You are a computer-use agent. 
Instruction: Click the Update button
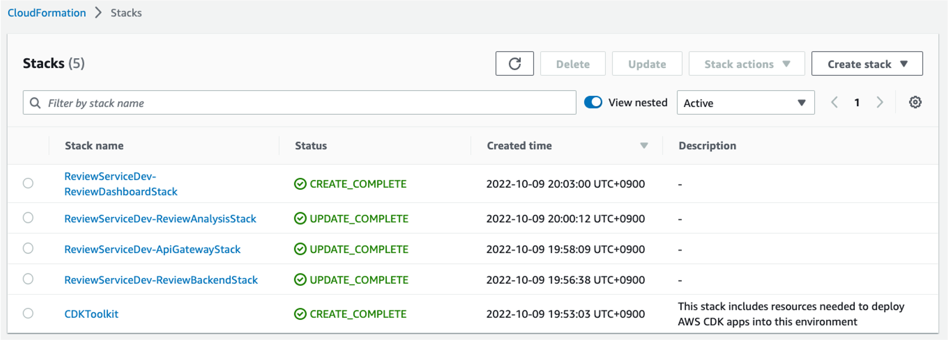click(647, 63)
